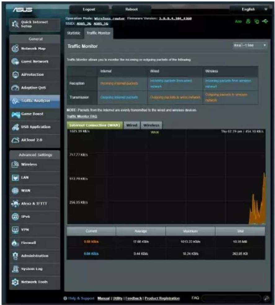Click the FAQ search magnifier icon
Screen dimensions: 275x305
[266, 298]
